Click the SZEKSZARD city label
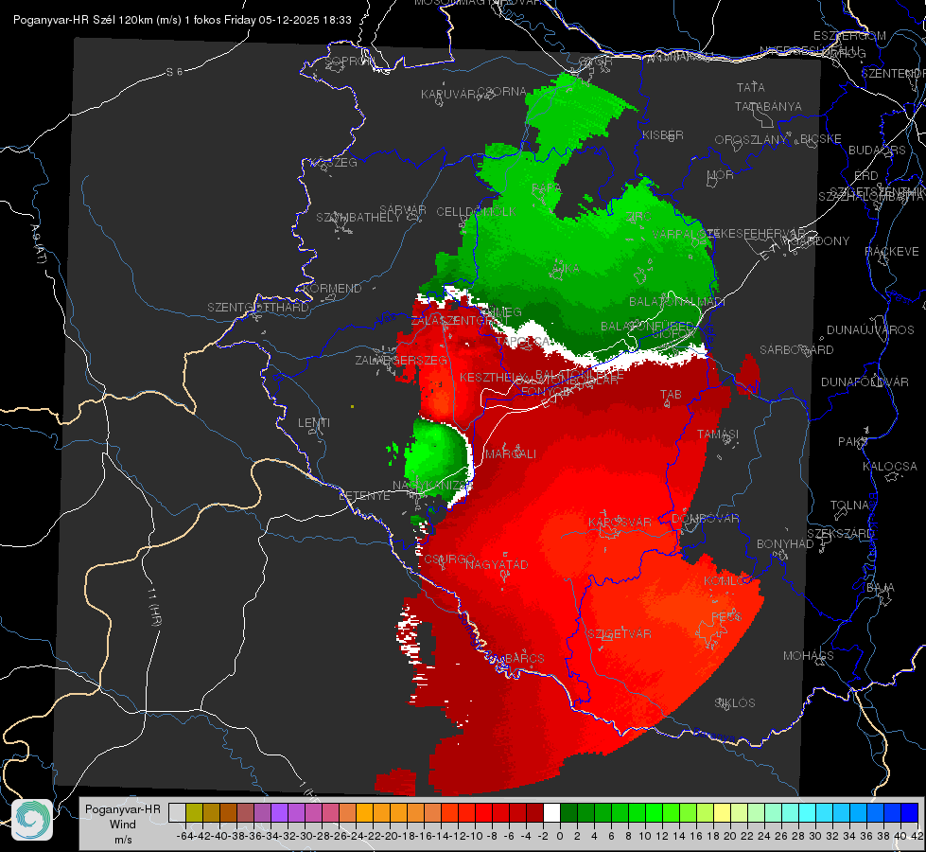 840,533
